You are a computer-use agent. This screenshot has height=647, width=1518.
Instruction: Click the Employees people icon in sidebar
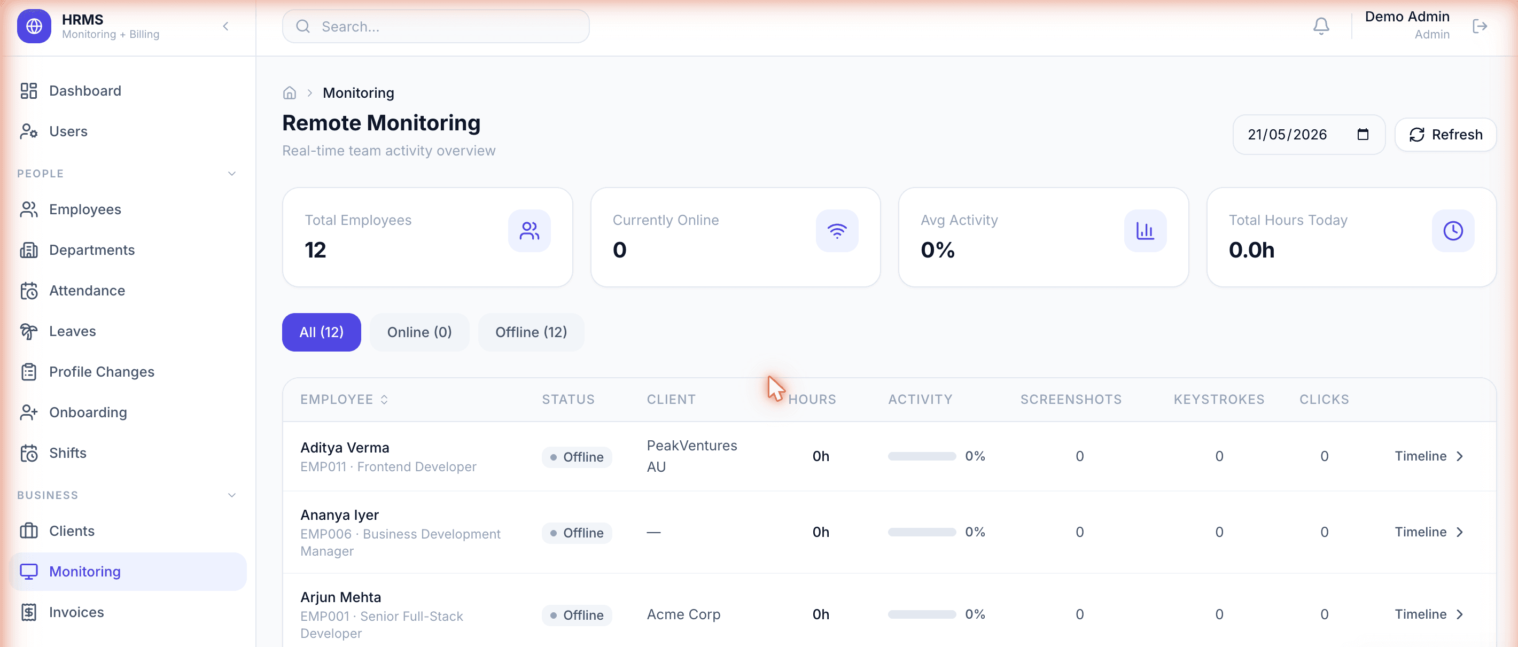pyautogui.click(x=29, y=209)
